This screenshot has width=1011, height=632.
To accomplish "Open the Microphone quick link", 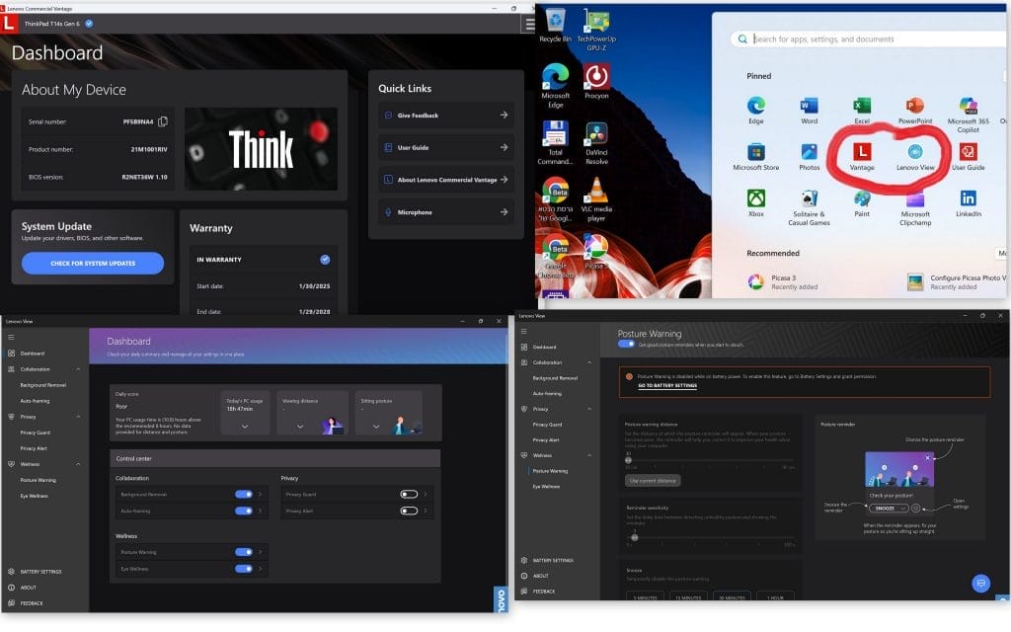I will (445, 211).
